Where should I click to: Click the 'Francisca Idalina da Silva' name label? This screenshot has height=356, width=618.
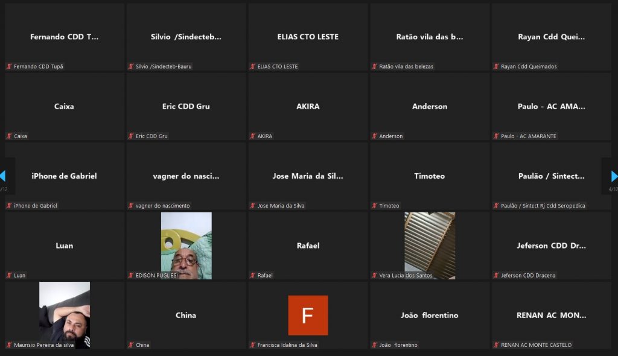(287, 345)
